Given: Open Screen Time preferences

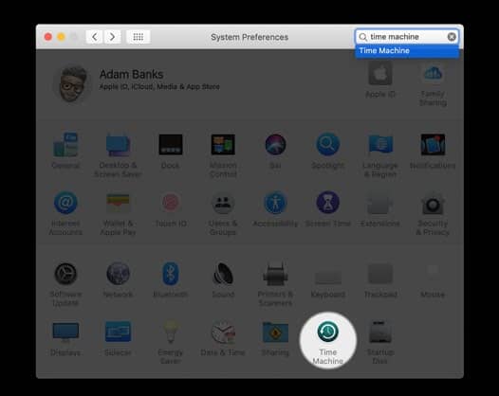Looking at the screenshot, I should 328,208.
